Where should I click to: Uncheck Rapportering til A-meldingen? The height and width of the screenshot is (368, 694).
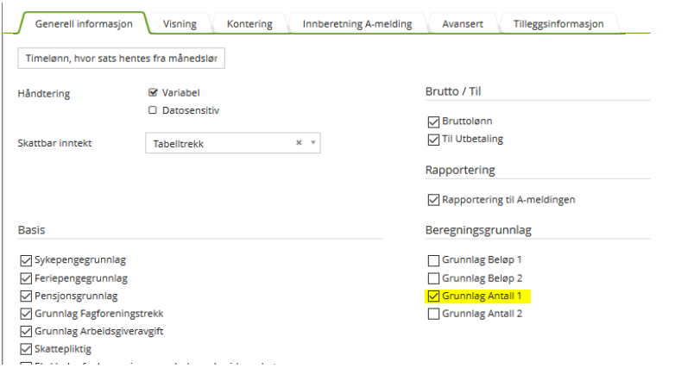coord(433,200)
